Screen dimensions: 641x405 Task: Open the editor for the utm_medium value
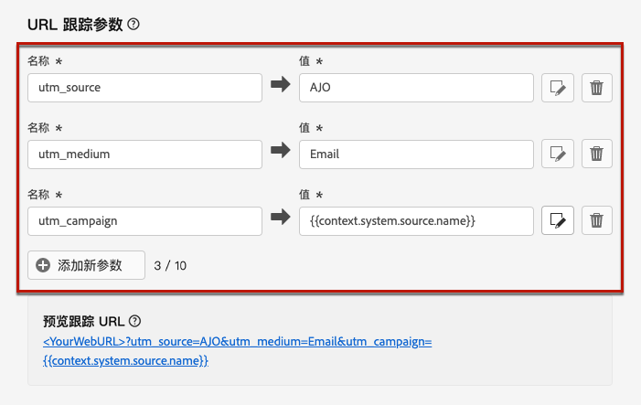point(558,154)
